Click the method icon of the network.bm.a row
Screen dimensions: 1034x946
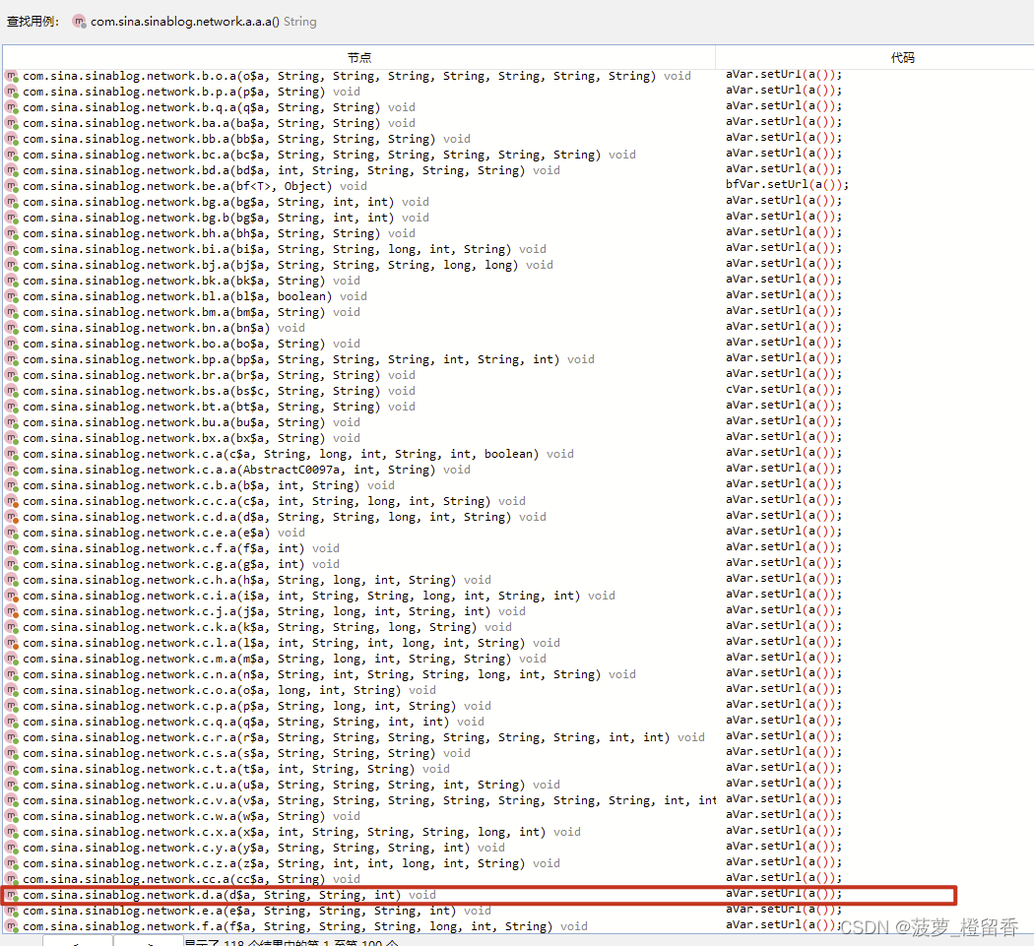(x=12, y=313)
